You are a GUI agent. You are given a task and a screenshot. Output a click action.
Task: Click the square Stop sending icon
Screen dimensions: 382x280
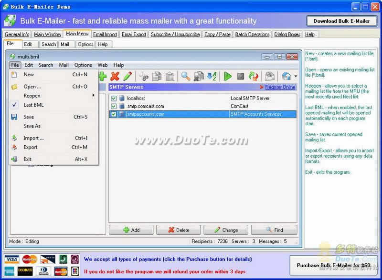pyautogui.click(x=241, y=76)
